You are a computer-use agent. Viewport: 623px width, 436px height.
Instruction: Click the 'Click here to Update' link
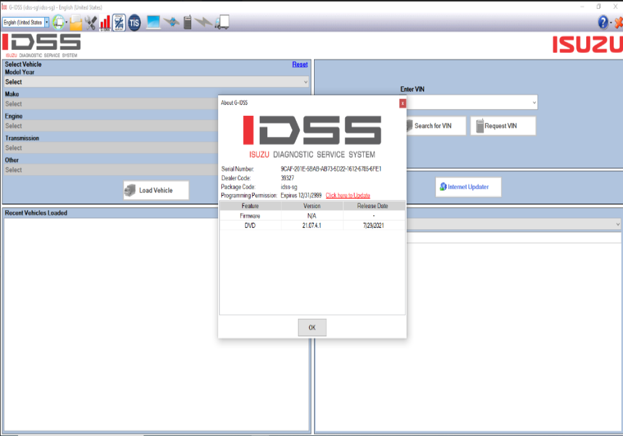[x=348, y=196]
